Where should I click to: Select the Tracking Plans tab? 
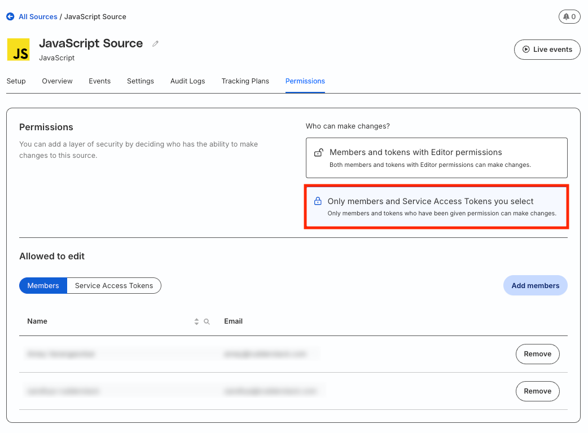click(245, 81)
